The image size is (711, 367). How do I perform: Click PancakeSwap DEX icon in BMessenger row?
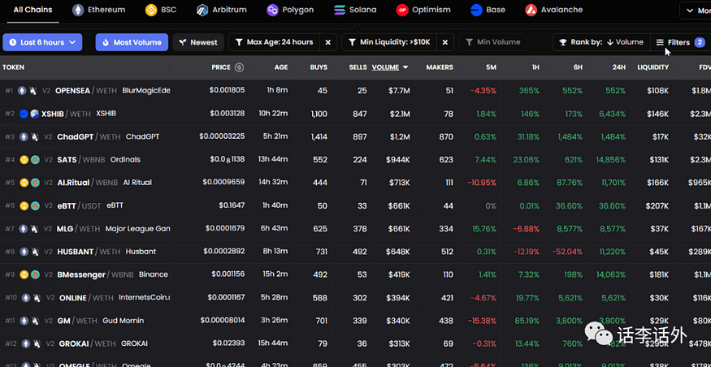(35, 274)
